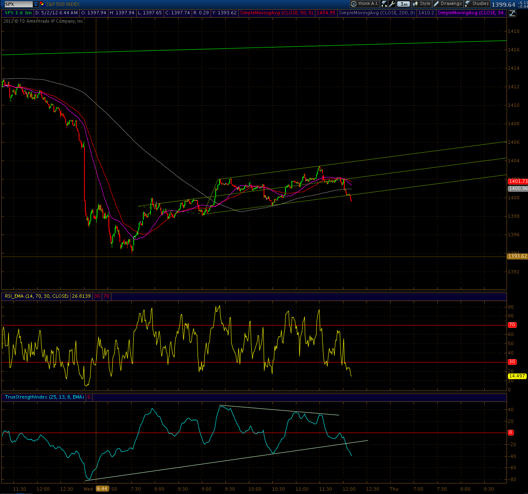528x494 pixels.
Task: Click the SPX symbol input field
Action: (x=18, y=4)
